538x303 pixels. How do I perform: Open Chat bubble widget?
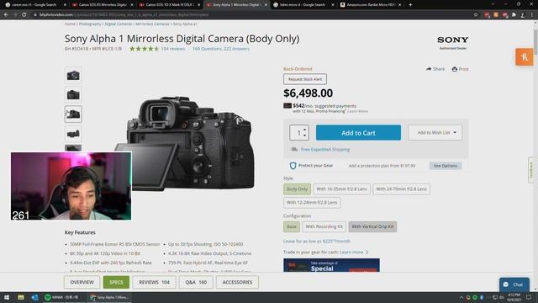click(514, 284)
